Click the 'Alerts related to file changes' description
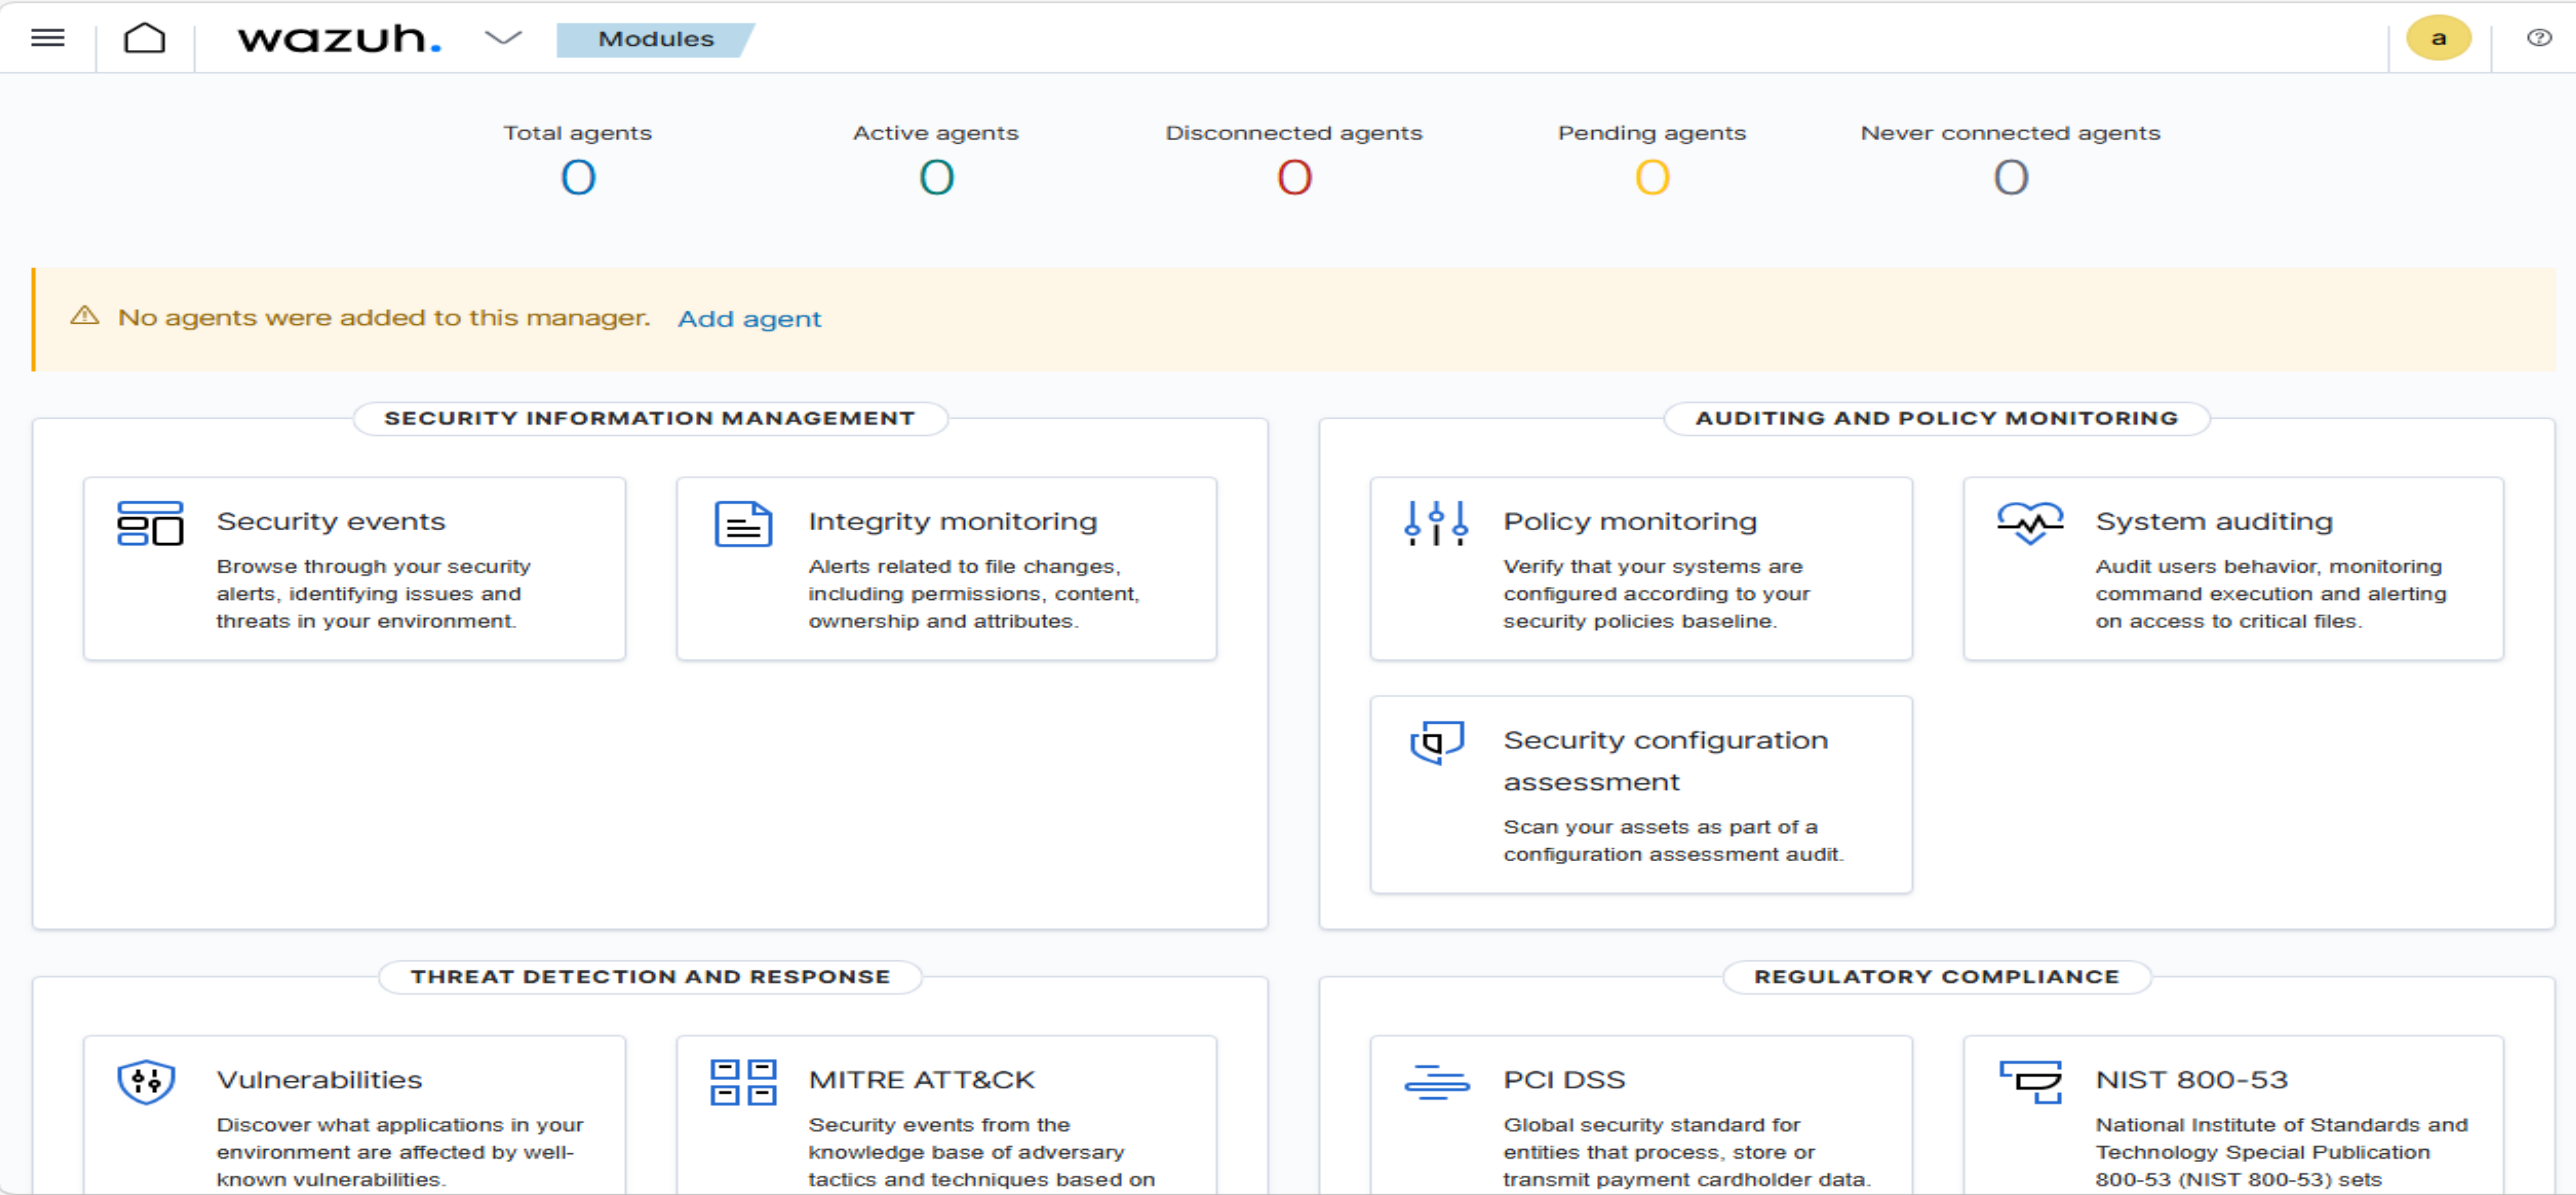2576x1195 pixels. click(974, 594)
